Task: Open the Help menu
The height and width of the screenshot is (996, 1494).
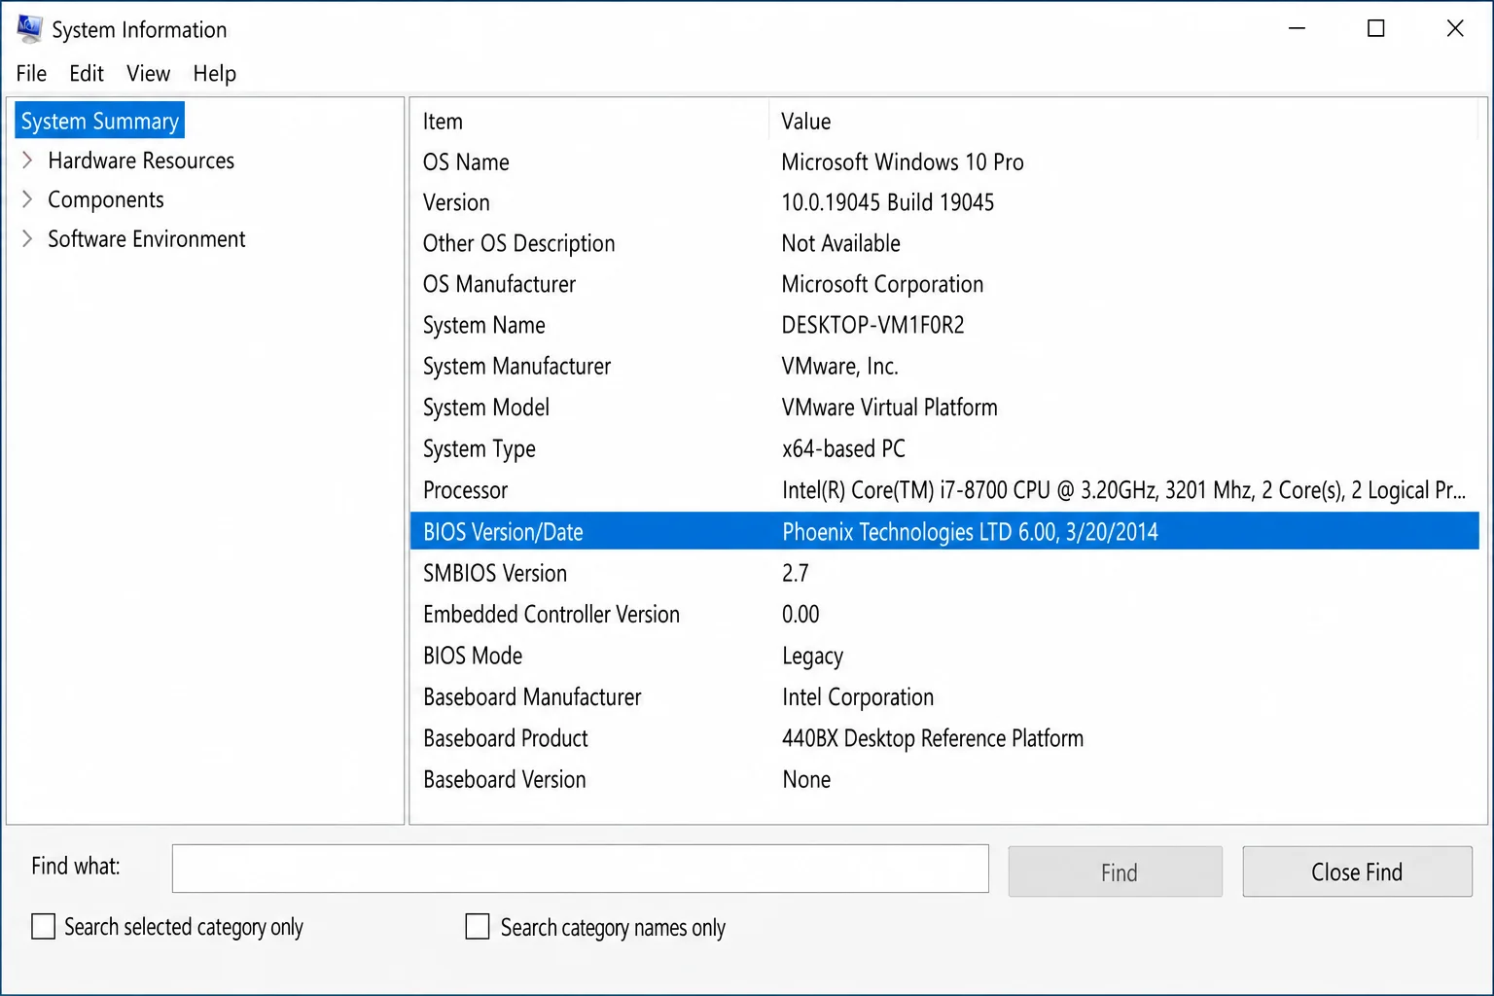Action: (214, 74)
